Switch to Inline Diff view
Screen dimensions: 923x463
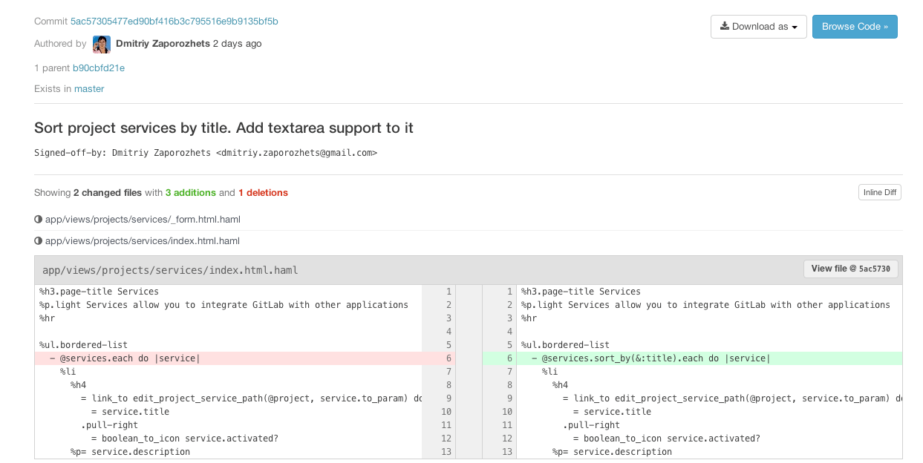point(879,193)
